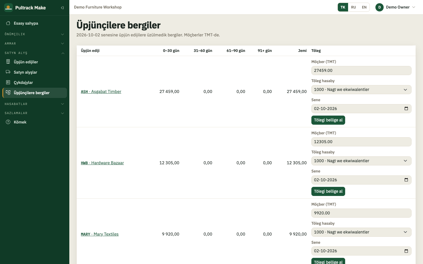Viewport: 423px width, 264px height.
Task: Click the Aşgabat Timber total 27 459,00
Action: [x=297, y=92]
